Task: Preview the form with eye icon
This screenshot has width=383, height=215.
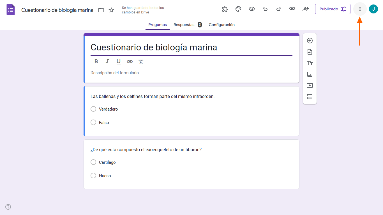Action: (252, 9)
